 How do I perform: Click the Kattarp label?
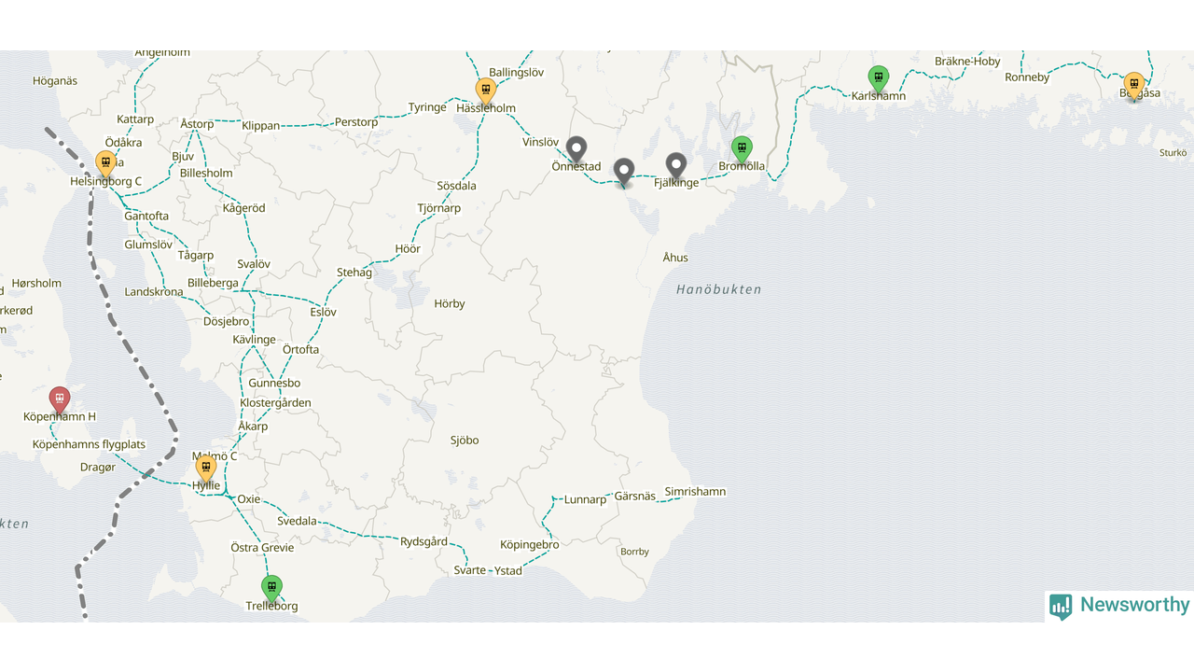pyautogui.click(x=135, y=120)
